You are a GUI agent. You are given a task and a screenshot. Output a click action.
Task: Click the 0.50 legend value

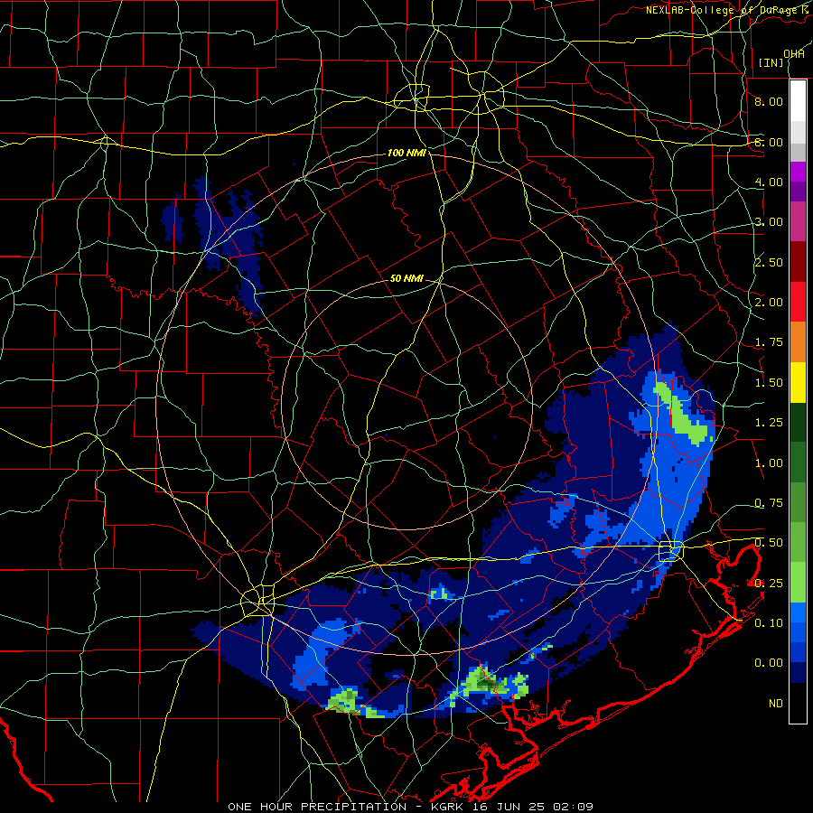[x=769, y=543]
